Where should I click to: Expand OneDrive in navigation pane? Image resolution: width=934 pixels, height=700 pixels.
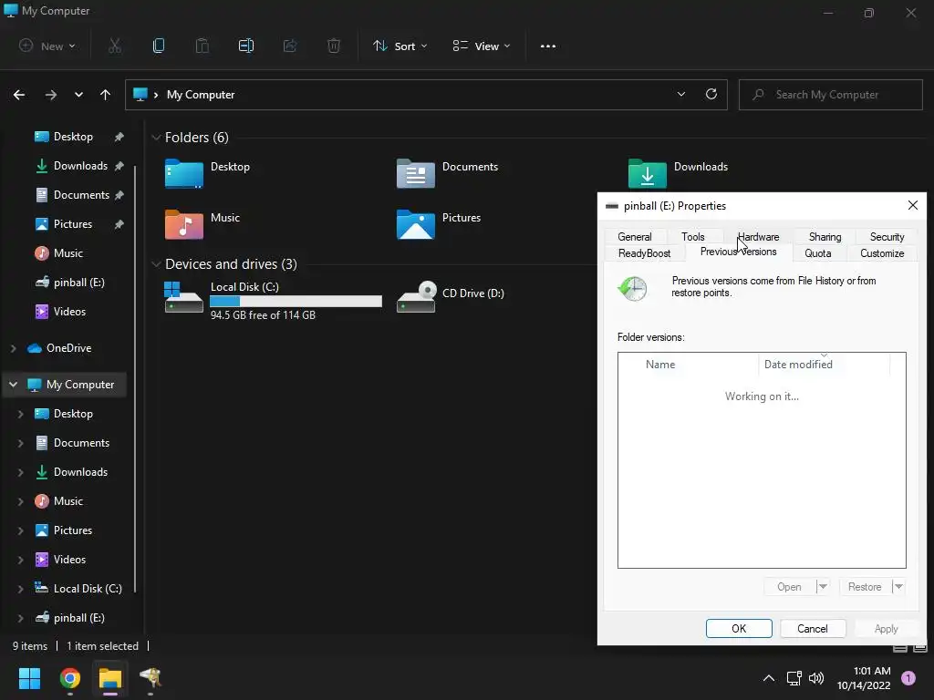pos(13,348)
